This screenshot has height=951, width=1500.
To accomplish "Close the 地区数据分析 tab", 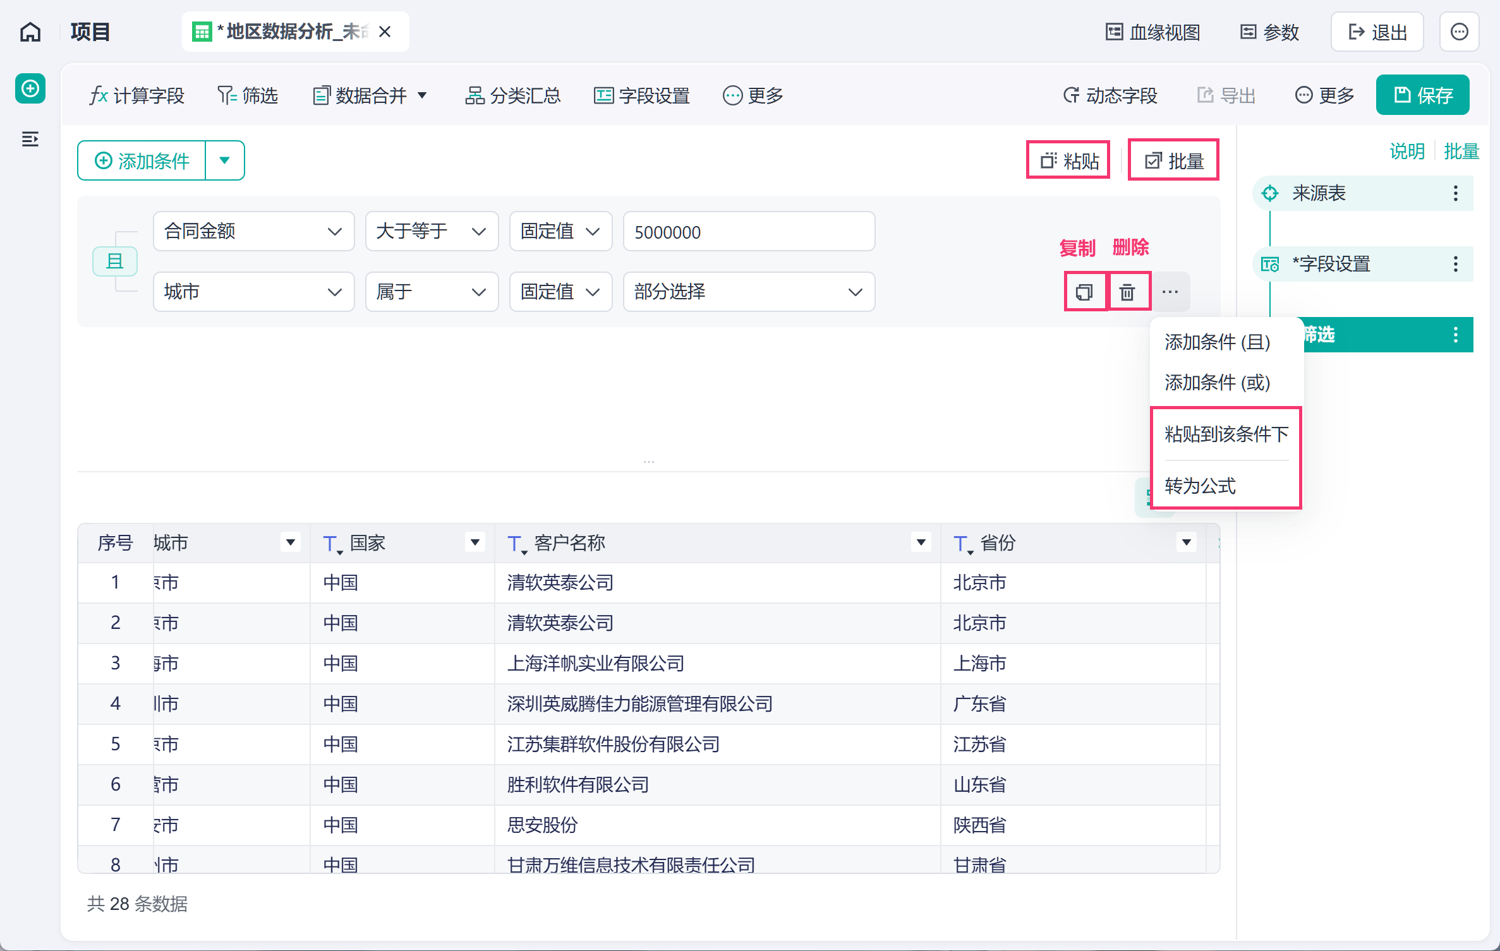I will pos(385,32).
